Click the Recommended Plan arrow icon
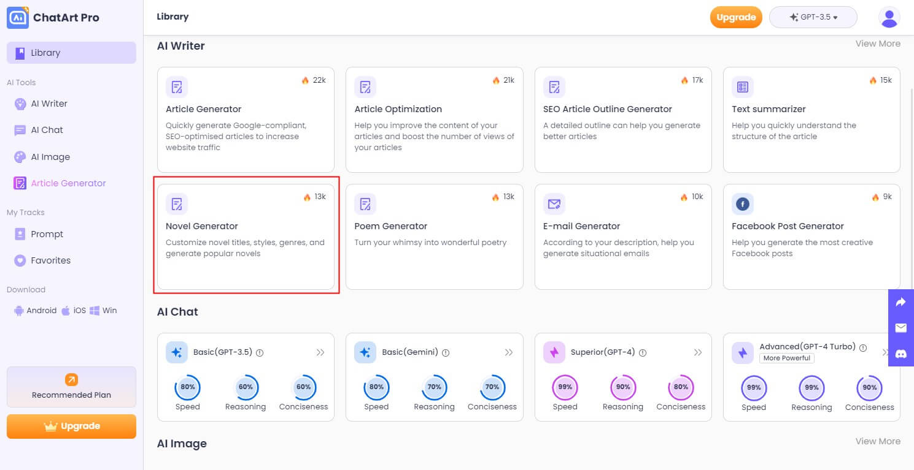914x470 pixels. (71, 380)
